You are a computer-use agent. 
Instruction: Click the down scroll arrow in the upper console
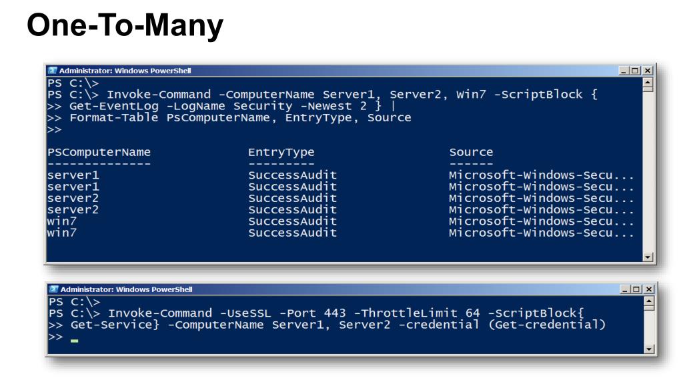pos(648,257)
